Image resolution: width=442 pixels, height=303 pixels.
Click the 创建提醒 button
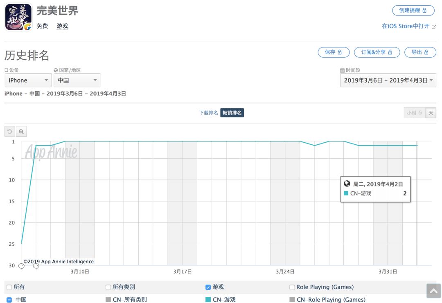pos(413,10)
